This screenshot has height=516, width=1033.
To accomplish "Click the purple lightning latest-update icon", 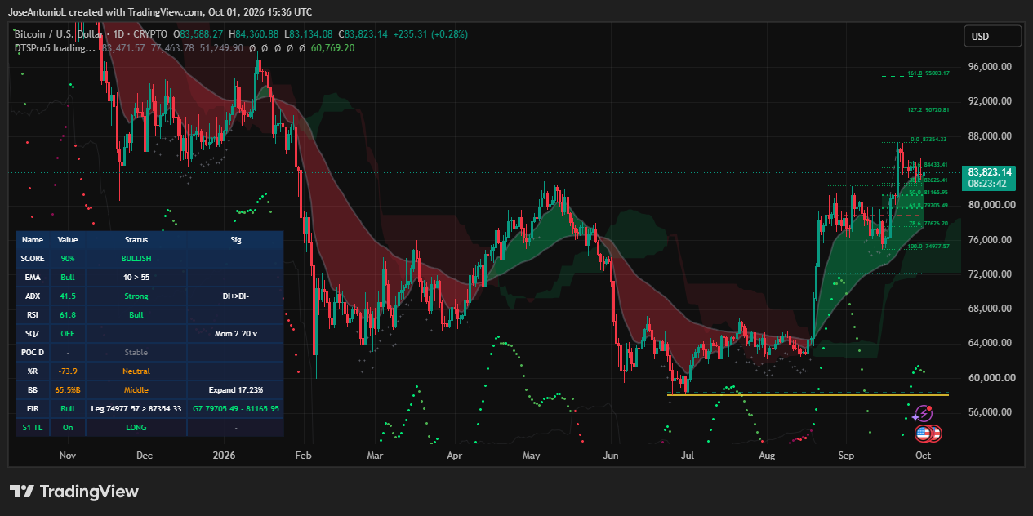I will [922, 414].
